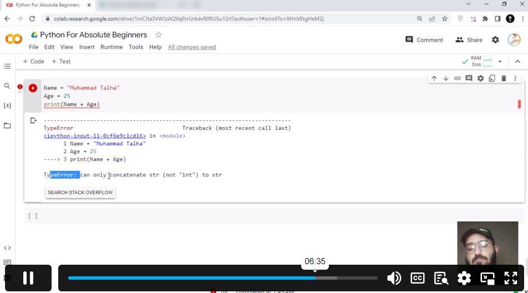Open the code snippets icon in sidebar
This screenshot has height=293, width=528.
(x=7, y=248)
